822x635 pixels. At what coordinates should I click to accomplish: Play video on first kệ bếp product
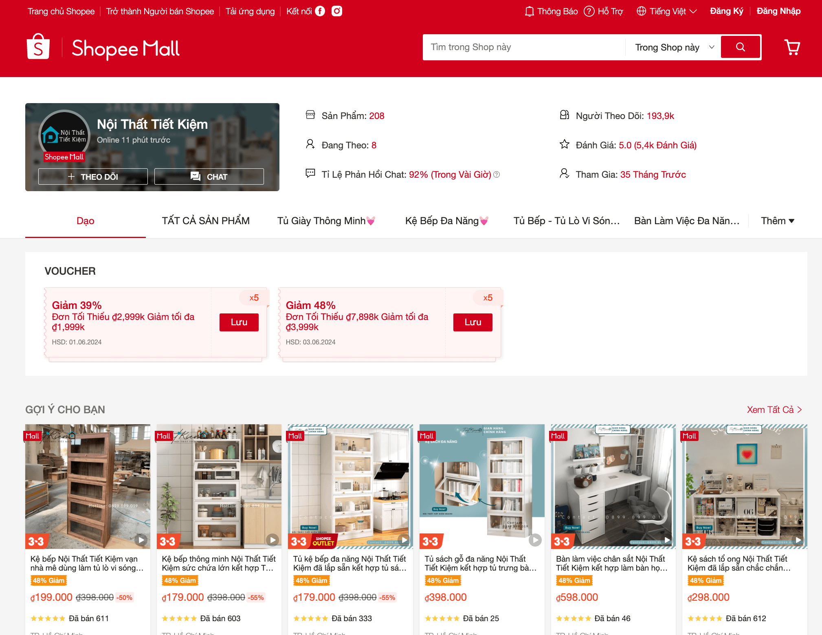click(x=141, y=540)
